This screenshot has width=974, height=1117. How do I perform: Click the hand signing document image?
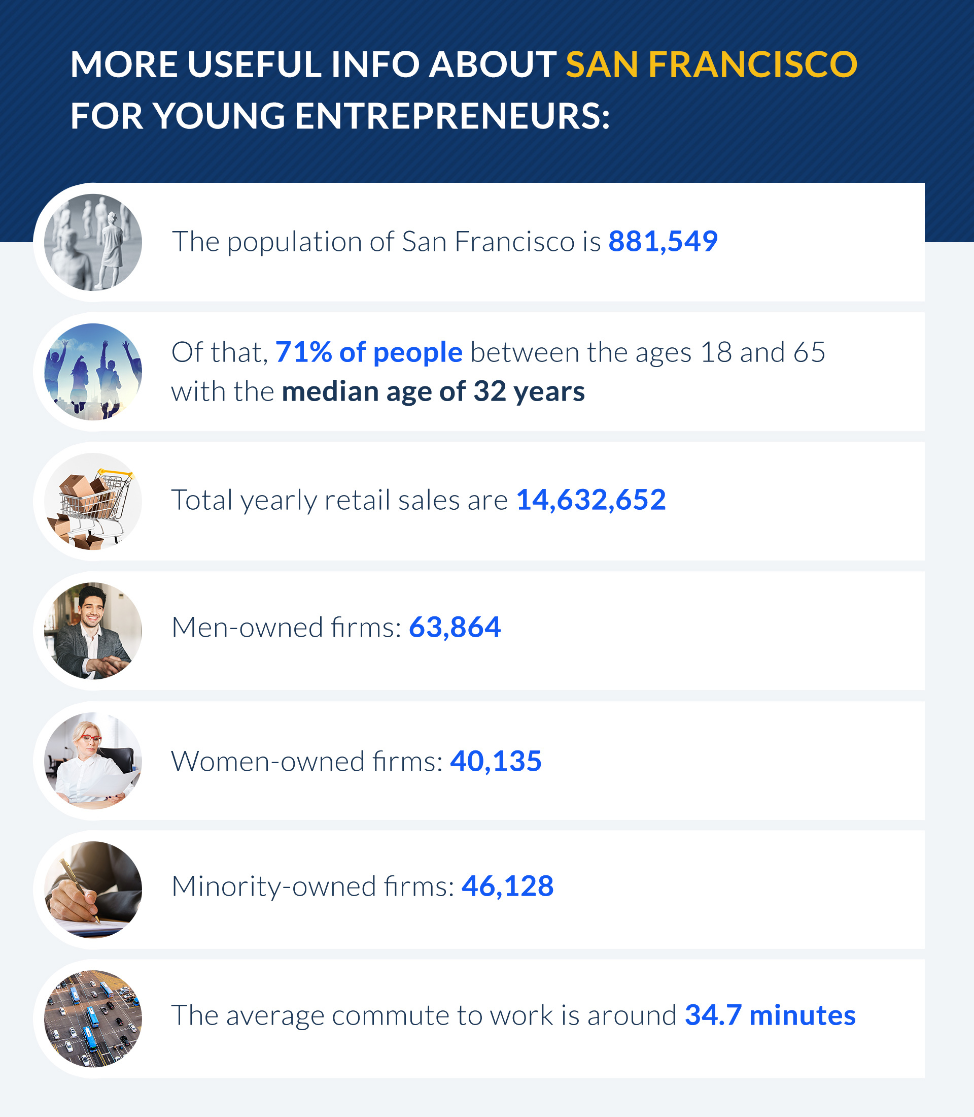[93, 890]
